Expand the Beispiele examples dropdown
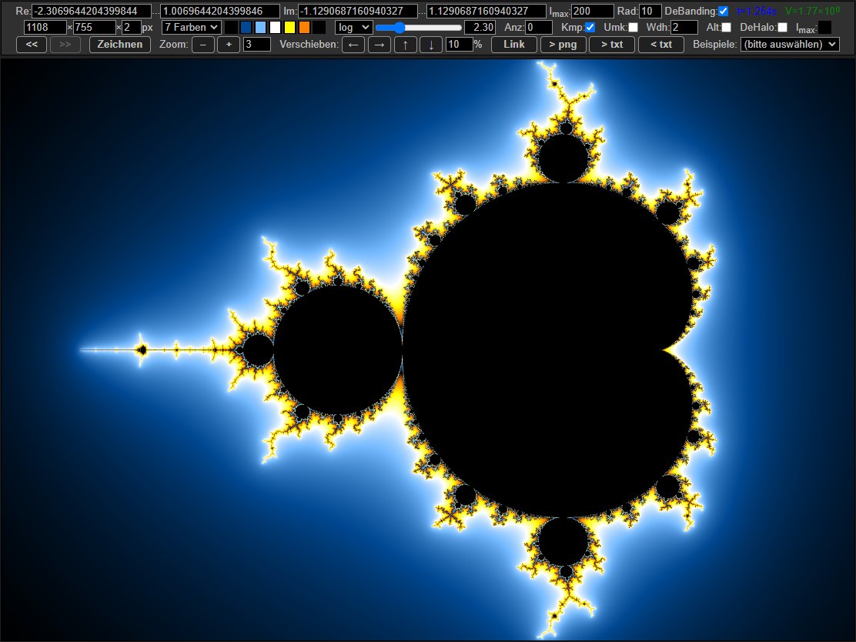The width and height of the screenshot is (856, 642). click(788, 45)
